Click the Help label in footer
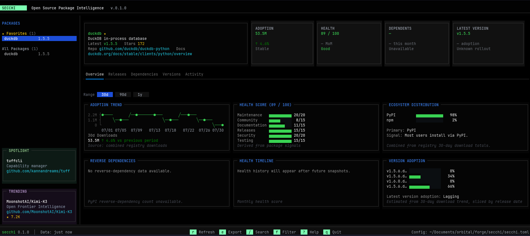The width and height of the screenshot is (530, 236). pos(314,232)
